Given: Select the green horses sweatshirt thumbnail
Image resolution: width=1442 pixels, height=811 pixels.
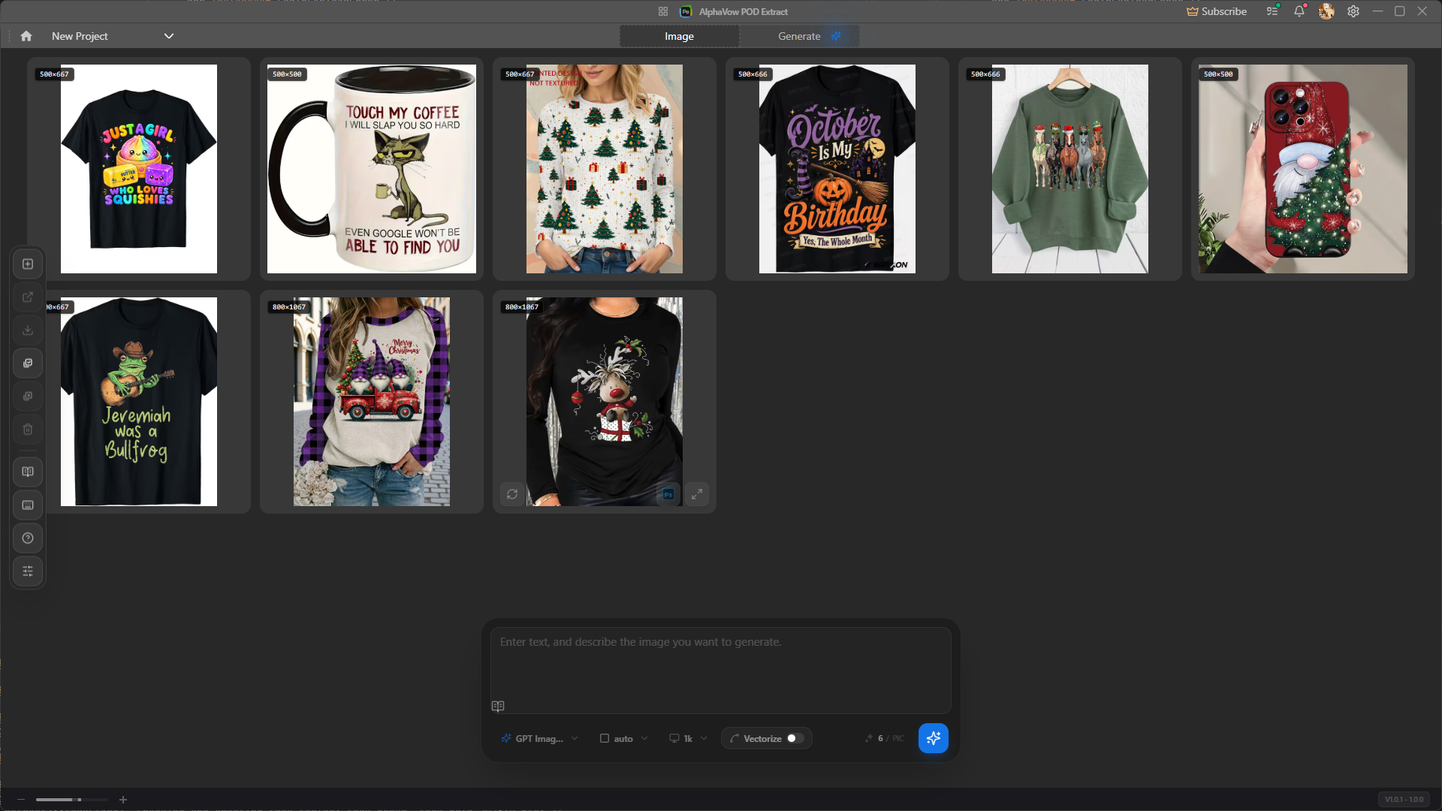Looking at the screenshot, I should tap(1070, 169).
